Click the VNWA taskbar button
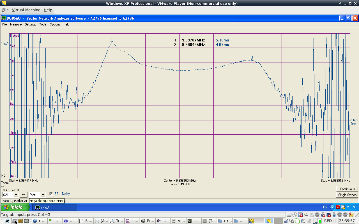 pos(55,207)
